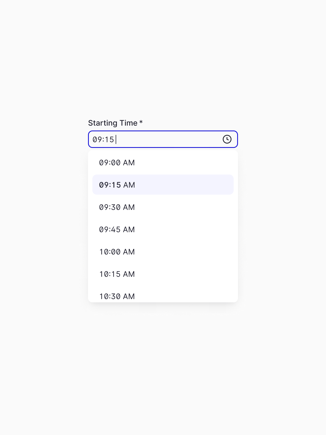
Task: Select 09:45 AM in the dropdown
Action: (117, 229)
